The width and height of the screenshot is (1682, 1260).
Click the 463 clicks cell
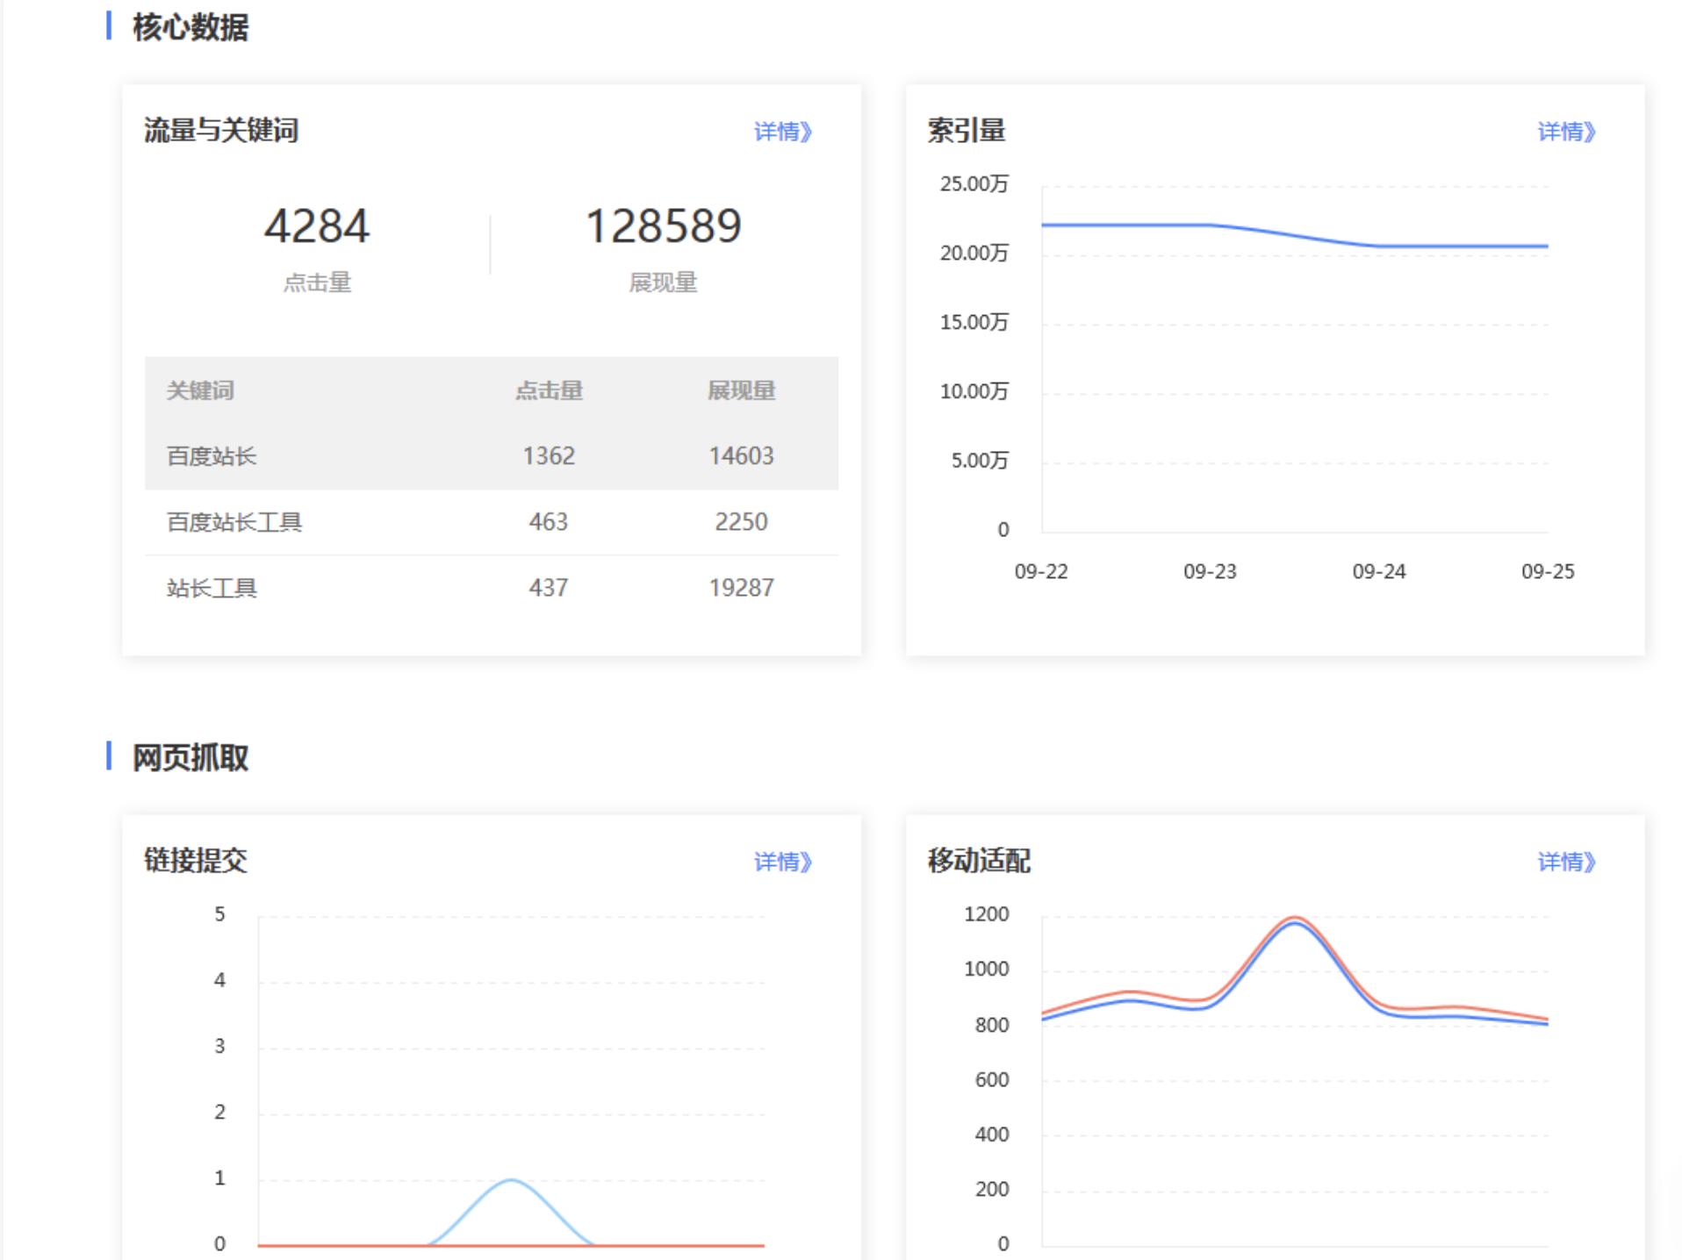coord(549,522)
